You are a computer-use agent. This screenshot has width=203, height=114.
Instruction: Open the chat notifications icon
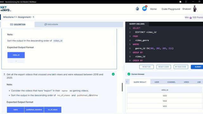(x=145, y=9)
